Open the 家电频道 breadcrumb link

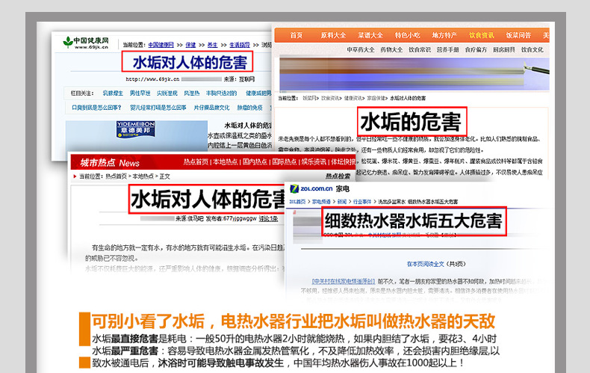tap(321, 202)
